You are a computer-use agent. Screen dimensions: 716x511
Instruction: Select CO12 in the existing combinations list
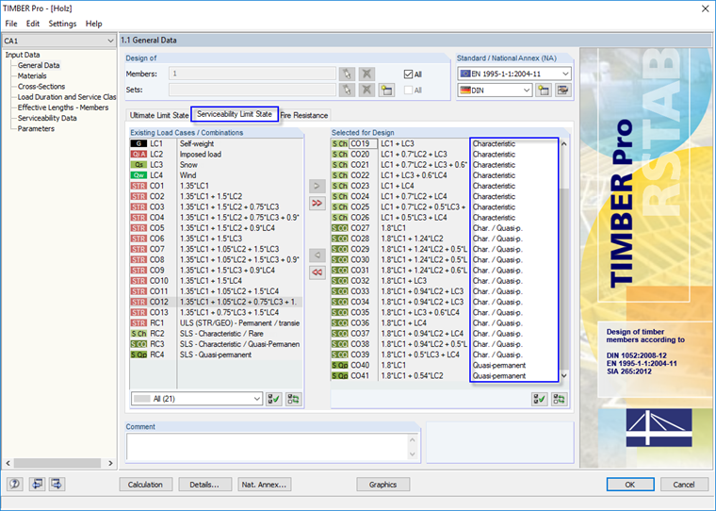216,302
